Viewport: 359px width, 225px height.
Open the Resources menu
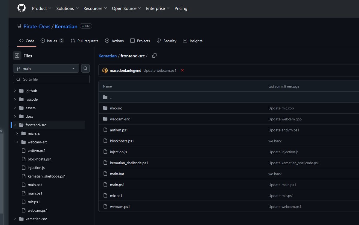coord(95,8)
